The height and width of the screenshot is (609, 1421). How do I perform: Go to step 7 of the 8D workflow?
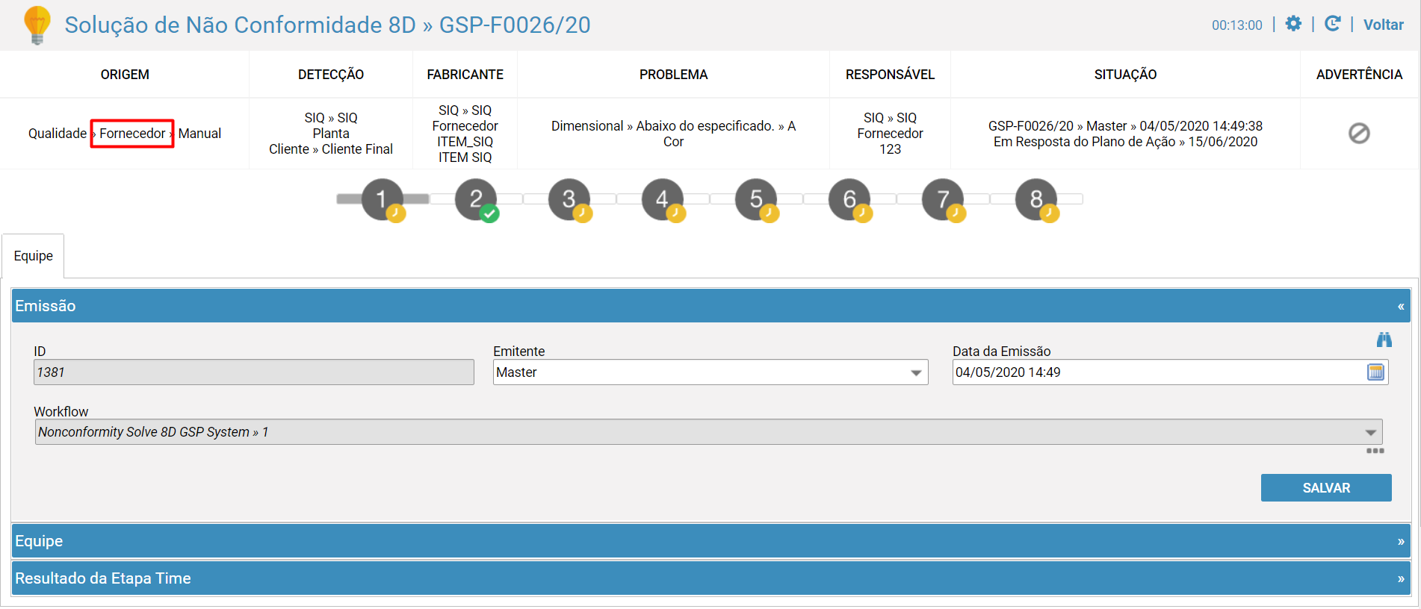pos(943,199)
